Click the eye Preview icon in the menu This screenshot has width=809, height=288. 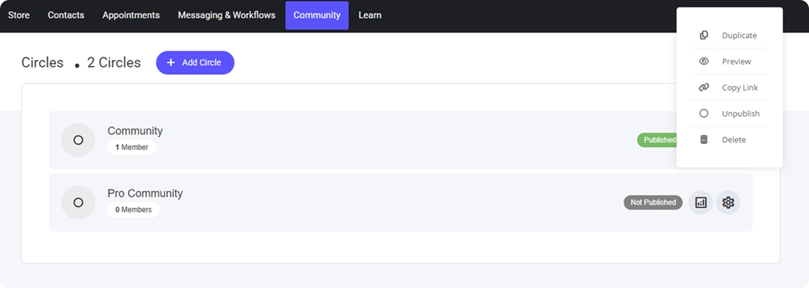click(704, 61)
